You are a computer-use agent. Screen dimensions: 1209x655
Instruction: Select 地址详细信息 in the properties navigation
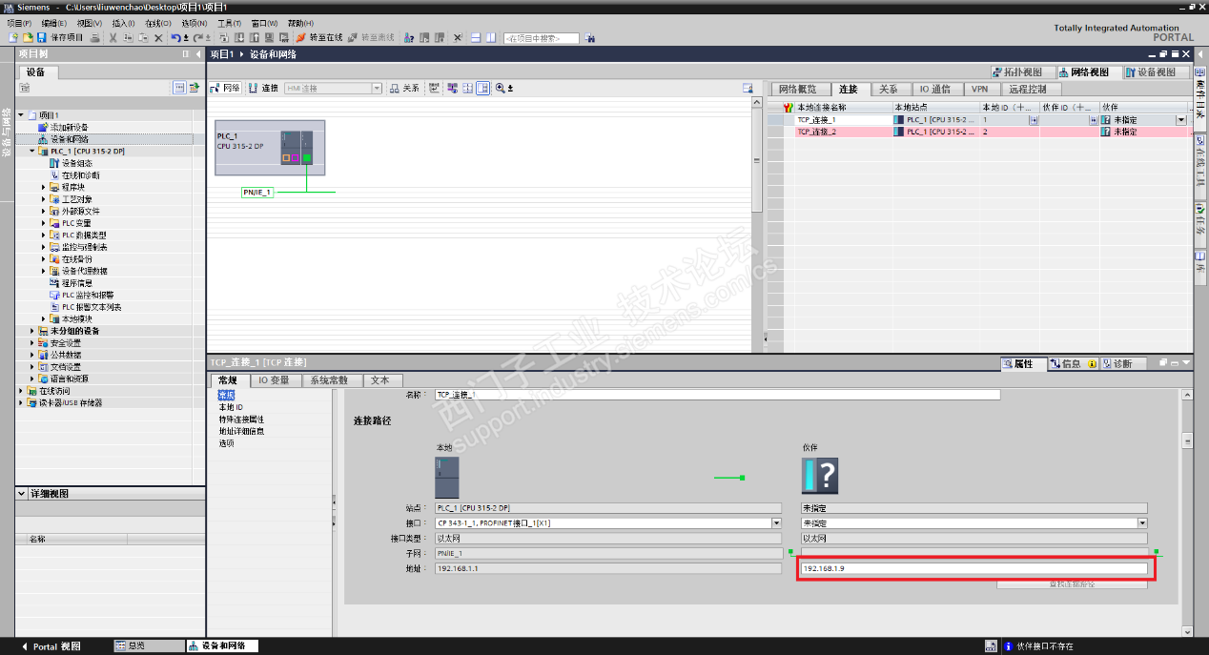click(x=241, y=431)
